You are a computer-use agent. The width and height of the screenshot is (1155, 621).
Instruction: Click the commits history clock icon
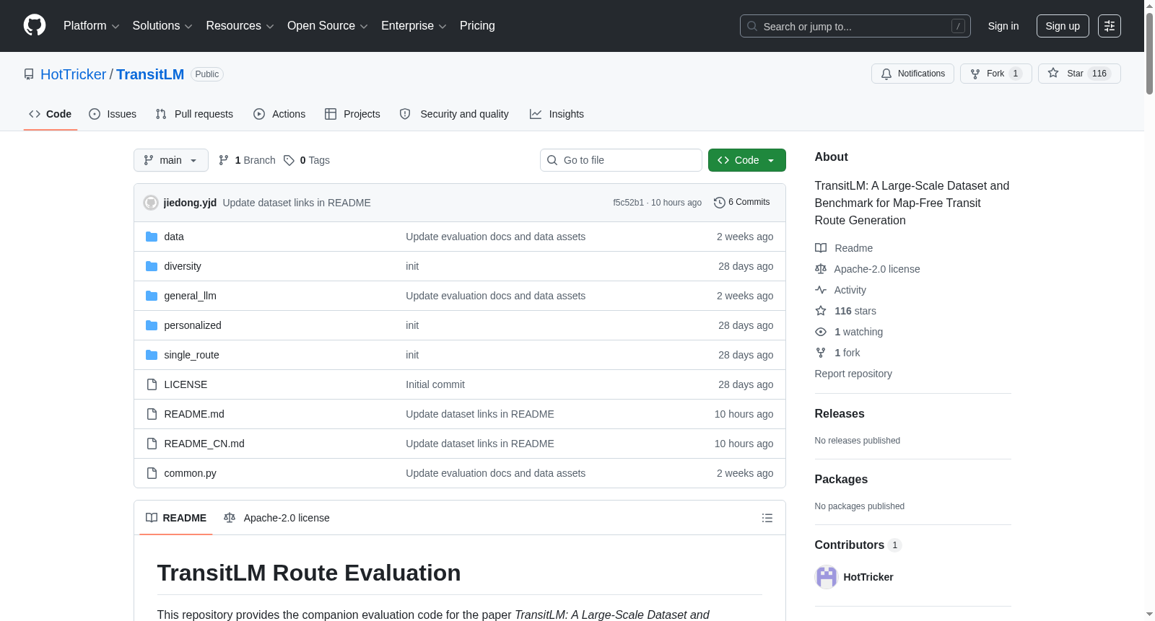pos(719,203)
